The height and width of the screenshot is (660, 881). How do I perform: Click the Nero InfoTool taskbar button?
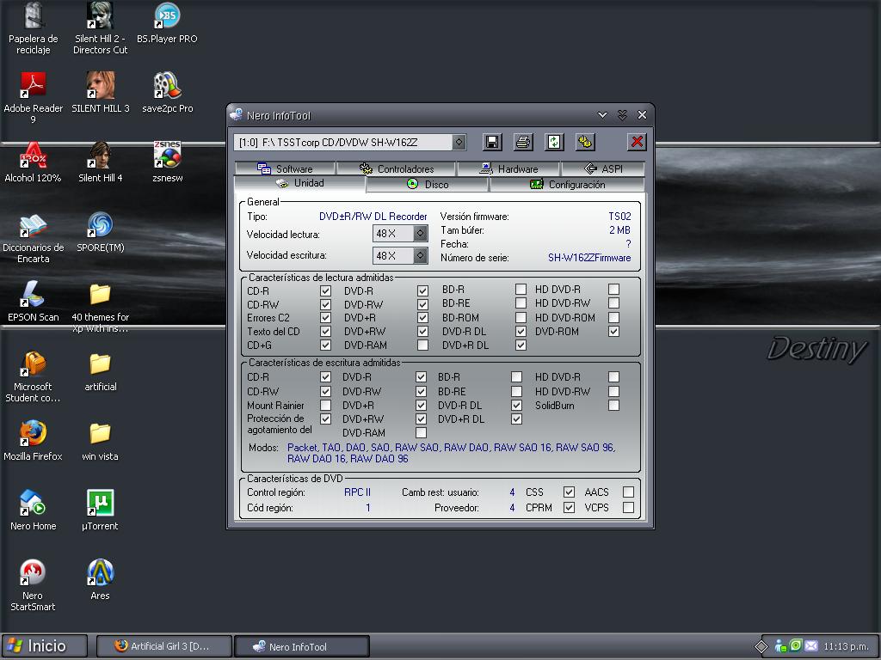pyautogui.click(x=302, y=646)
